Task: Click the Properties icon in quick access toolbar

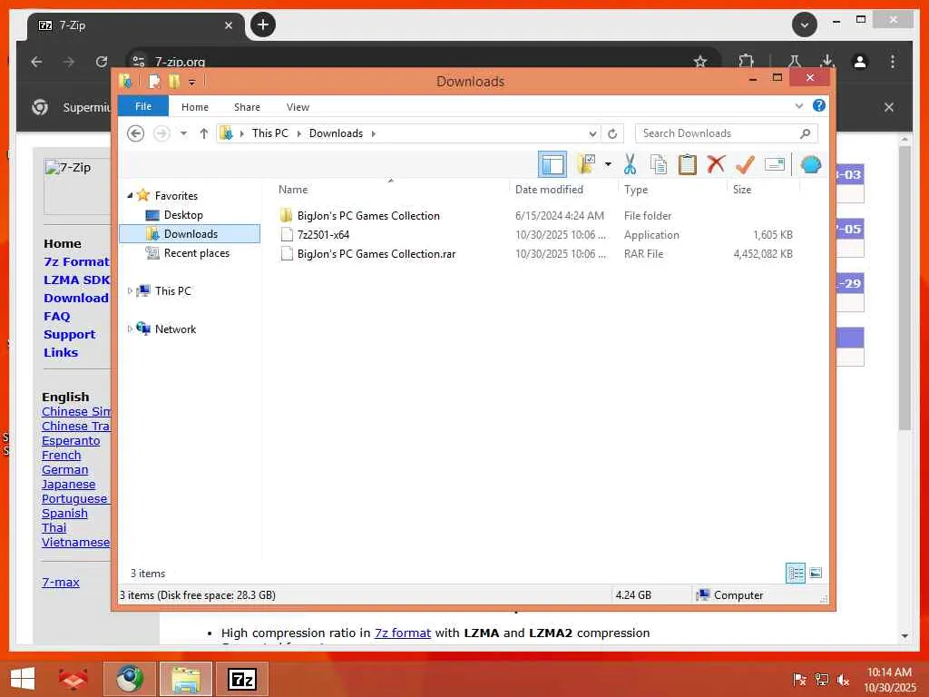Action: [154, 81]
